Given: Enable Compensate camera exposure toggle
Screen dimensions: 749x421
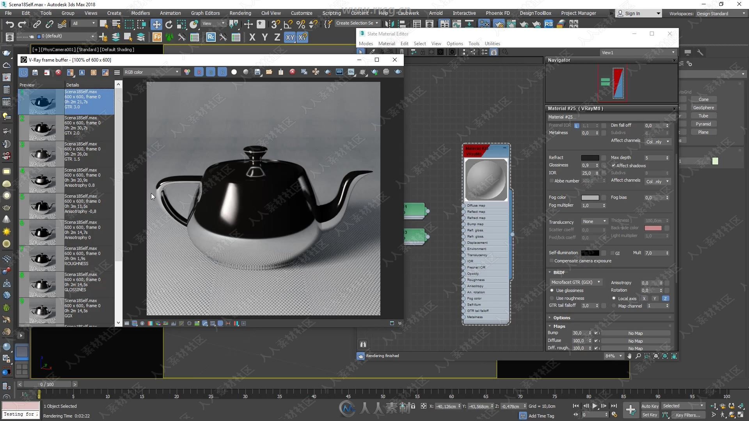Looking at the screenshot, I should [552, 261].
